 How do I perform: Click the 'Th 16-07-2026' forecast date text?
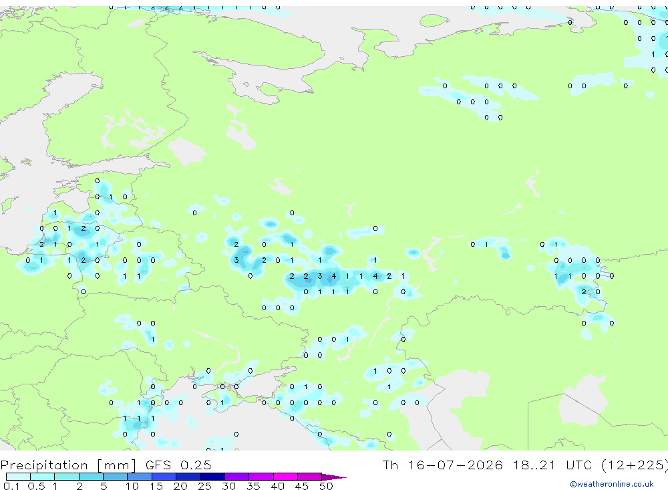click(443, 465)
